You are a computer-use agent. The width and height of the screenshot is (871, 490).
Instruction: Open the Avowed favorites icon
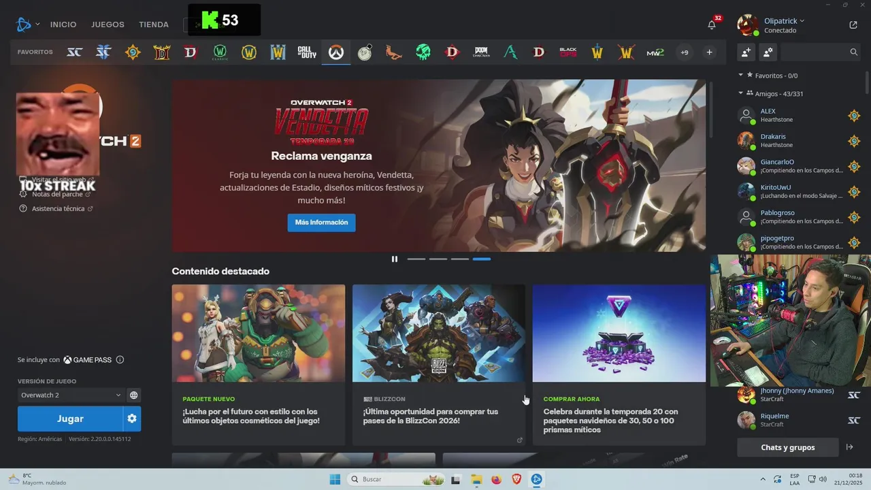pyautogui.click(x=510, y=52)
